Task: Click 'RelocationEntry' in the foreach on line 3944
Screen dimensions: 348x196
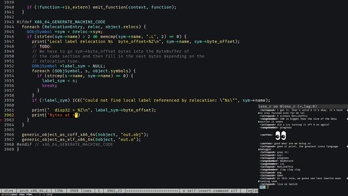Action: [64, 27]
